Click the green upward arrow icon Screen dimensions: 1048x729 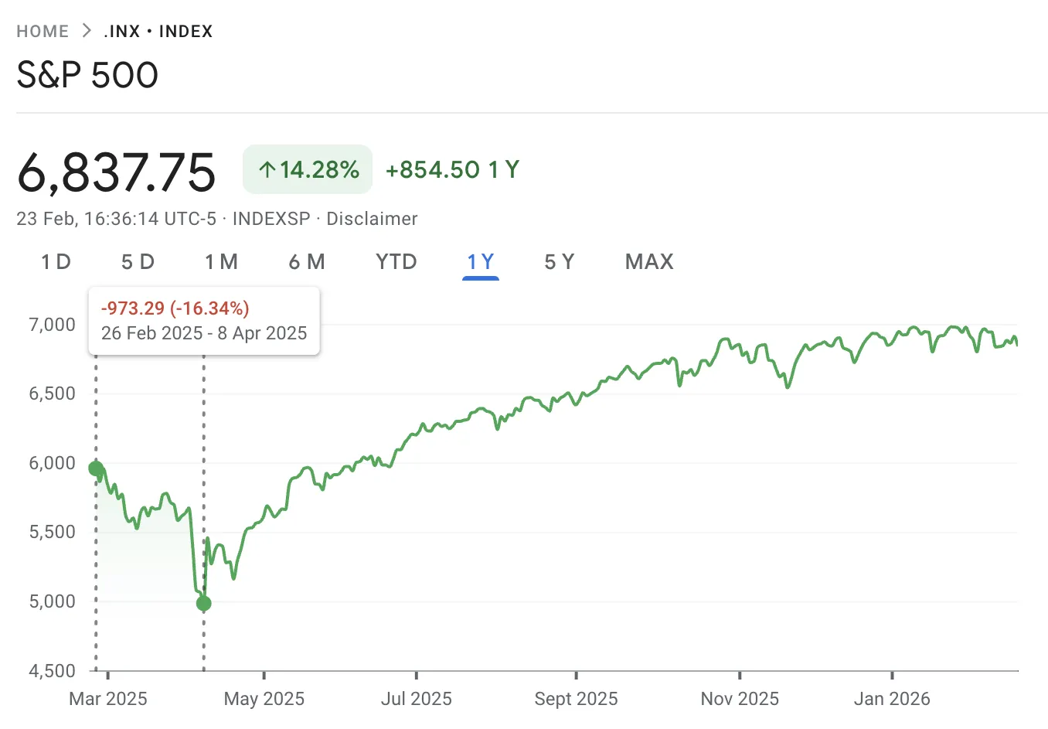pos(268,169)
